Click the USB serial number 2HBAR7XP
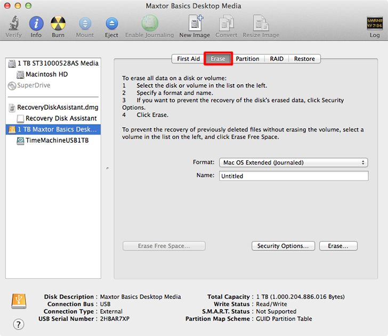The width and height of the screenshot is (388, 336). [x=115, y=319]
